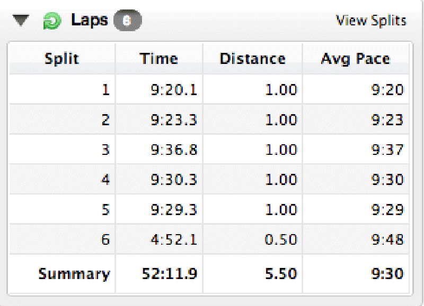
Task: Click summary total time 52:11.9
Action: [170, 274]
